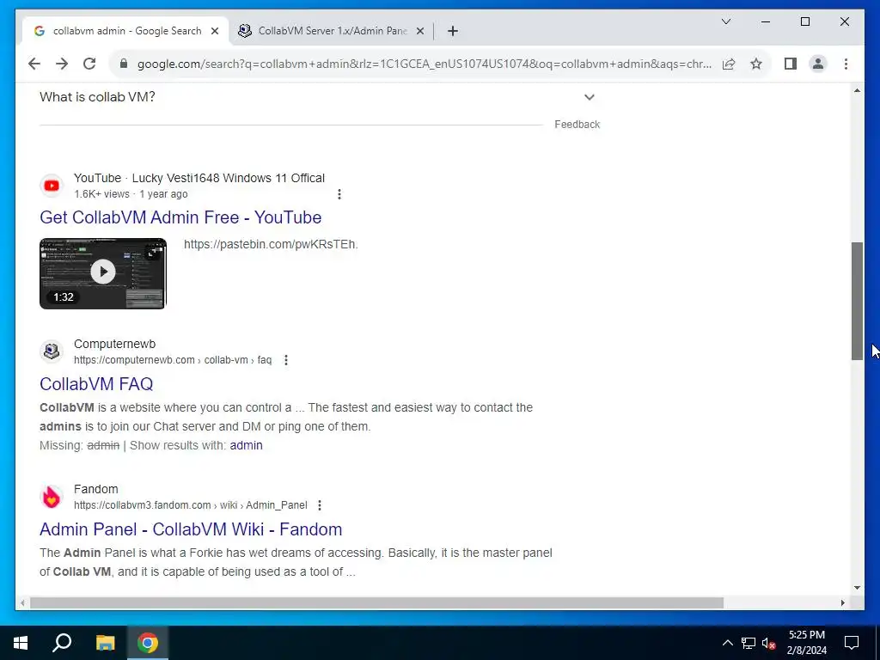Play the 1:32 video thumbnail
The height and width of the screenshot is (660, 880).
tap(103, 273)
